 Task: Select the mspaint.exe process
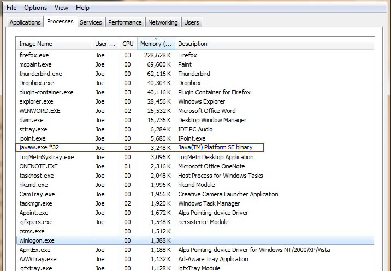tap(195, 64)
